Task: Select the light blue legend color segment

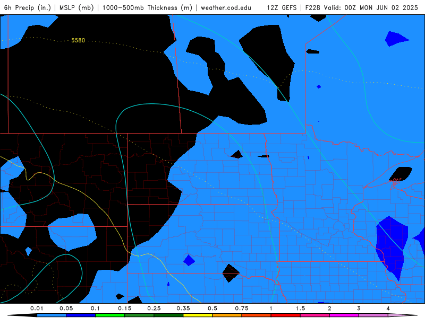Action: 52,315
